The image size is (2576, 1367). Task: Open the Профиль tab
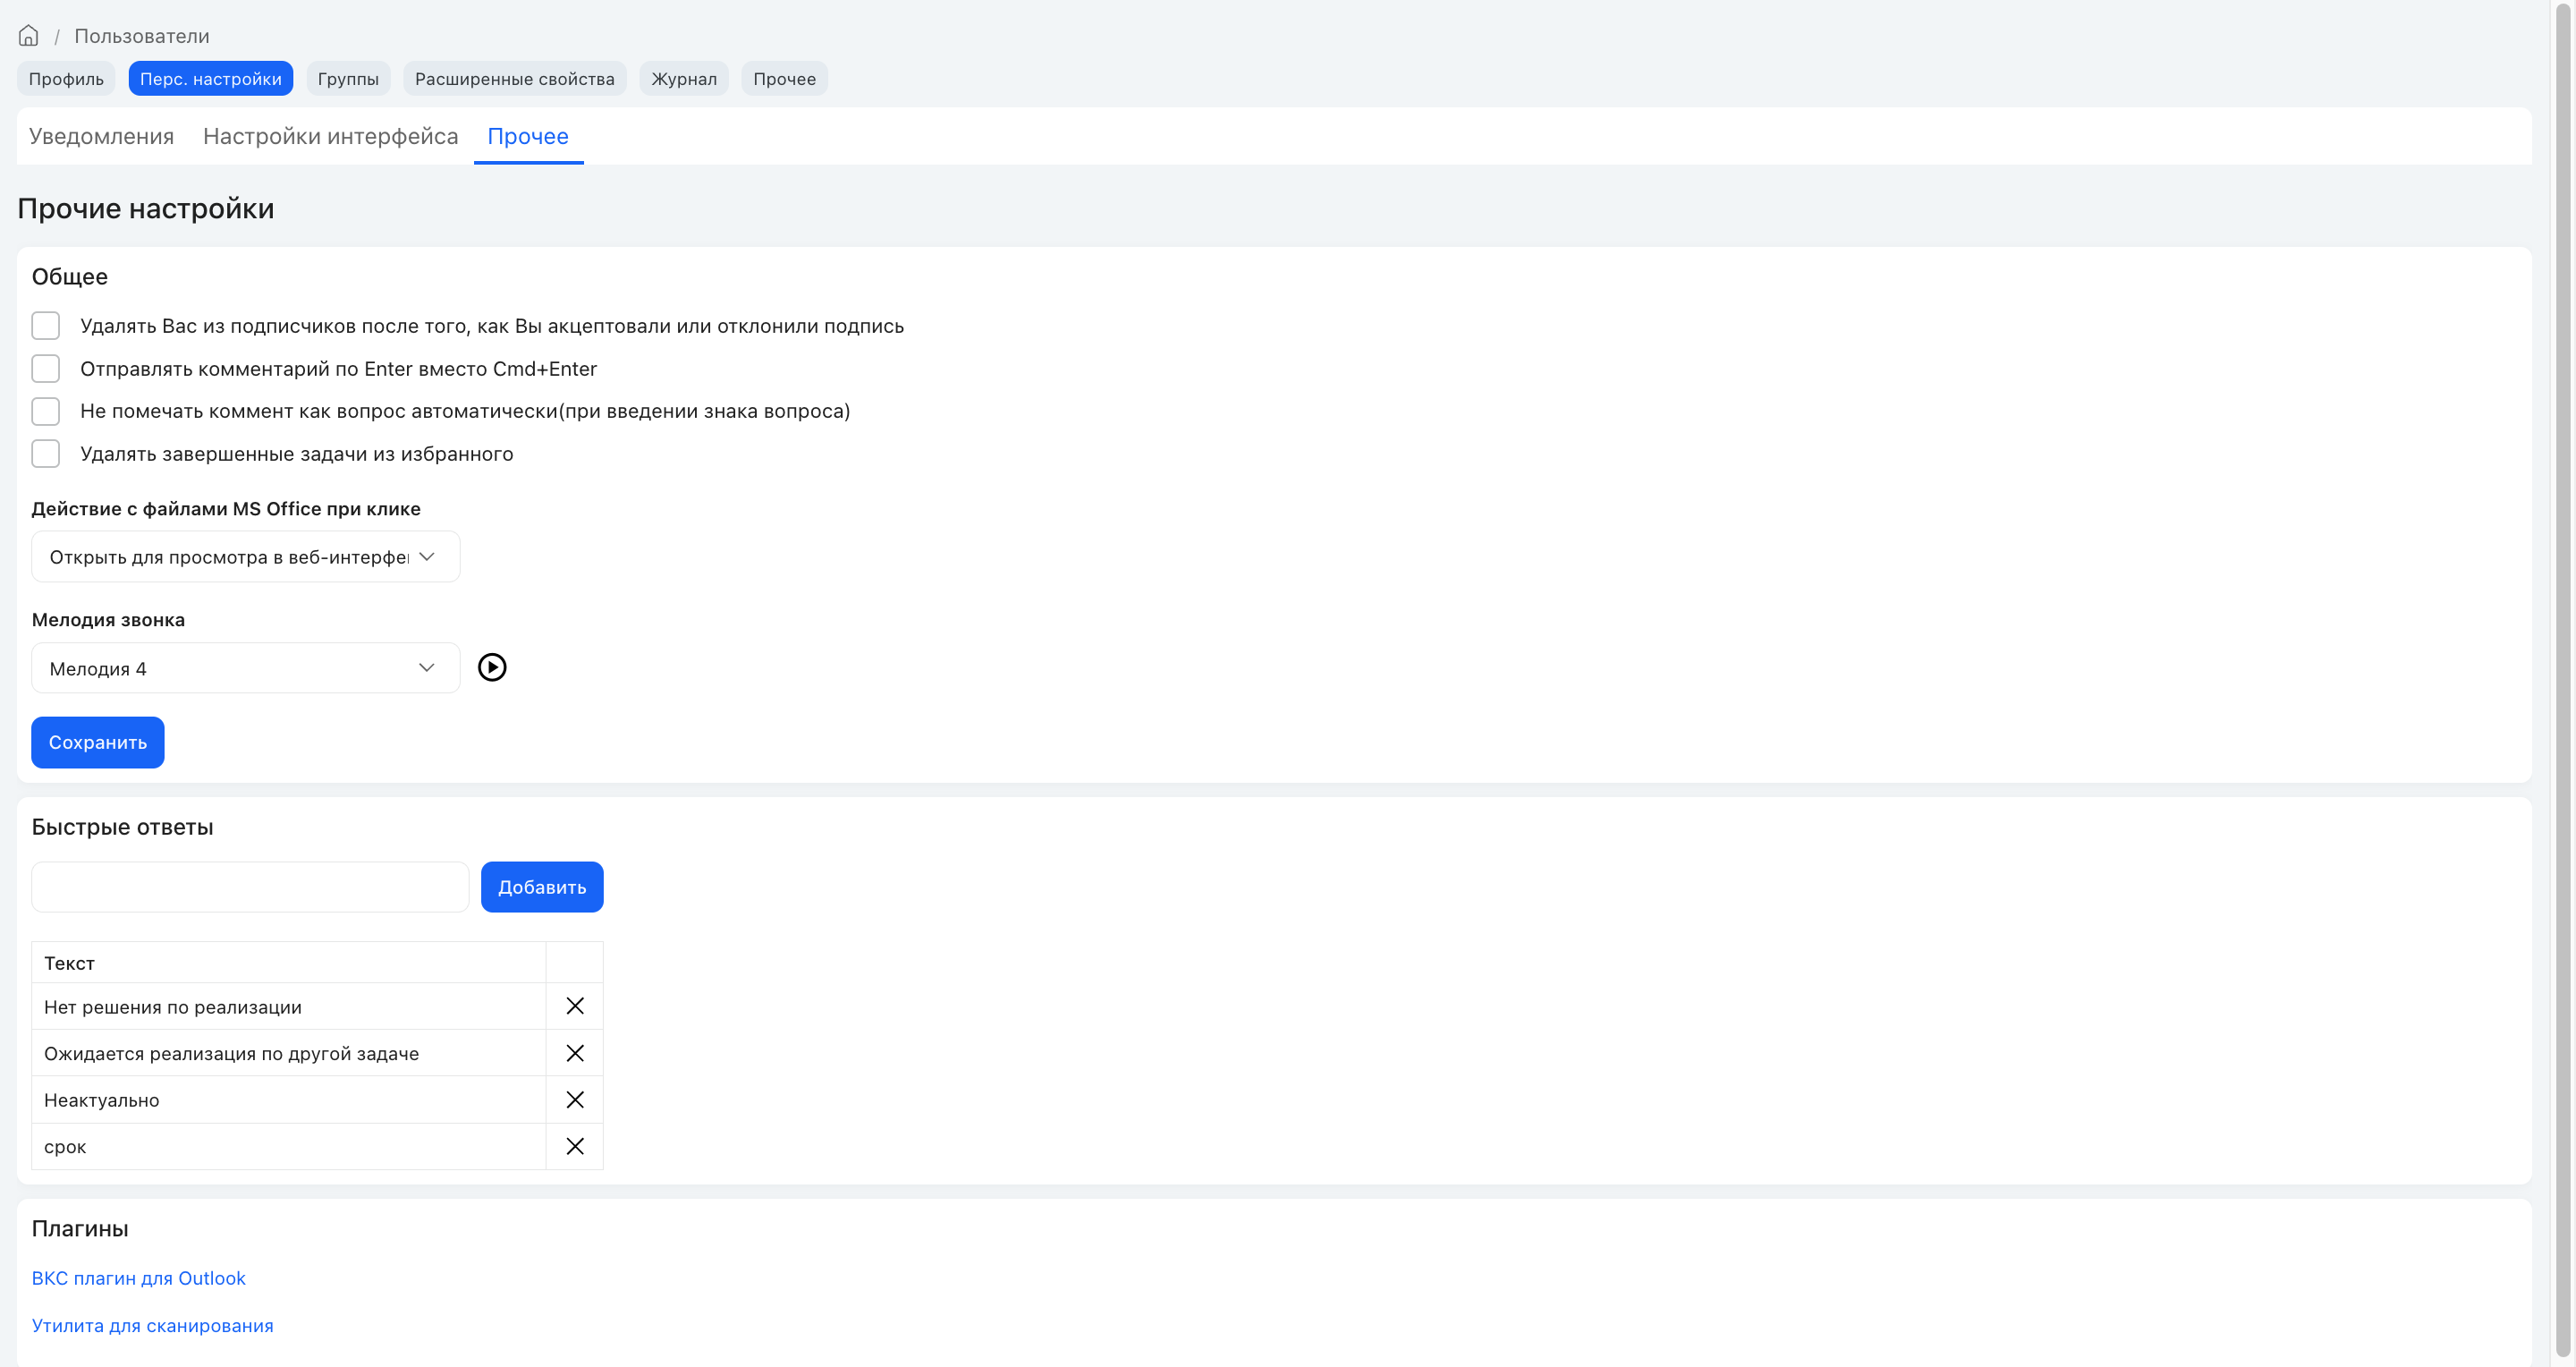point(66,79)
